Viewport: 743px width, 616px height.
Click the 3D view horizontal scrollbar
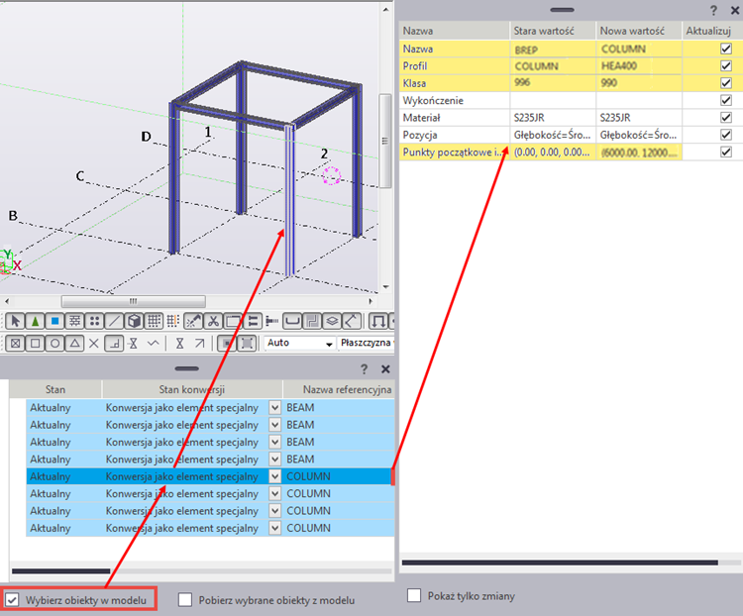pos(198,301)
